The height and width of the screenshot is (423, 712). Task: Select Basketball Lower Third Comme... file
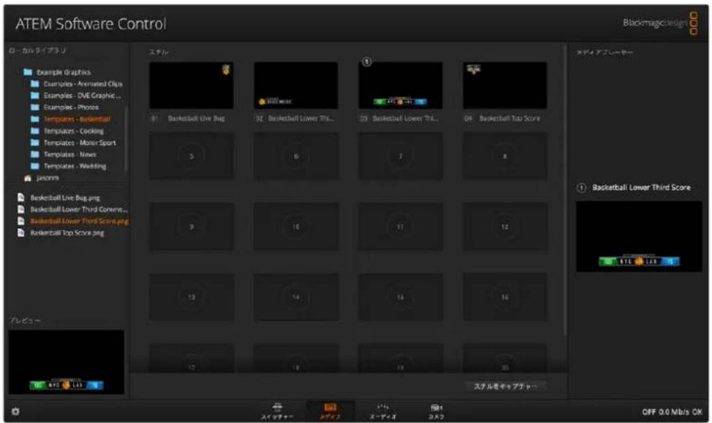click(x=79, y=210)
